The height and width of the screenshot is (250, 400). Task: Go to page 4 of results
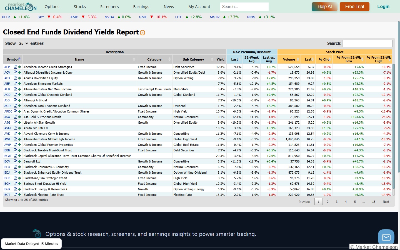[346, 202]
